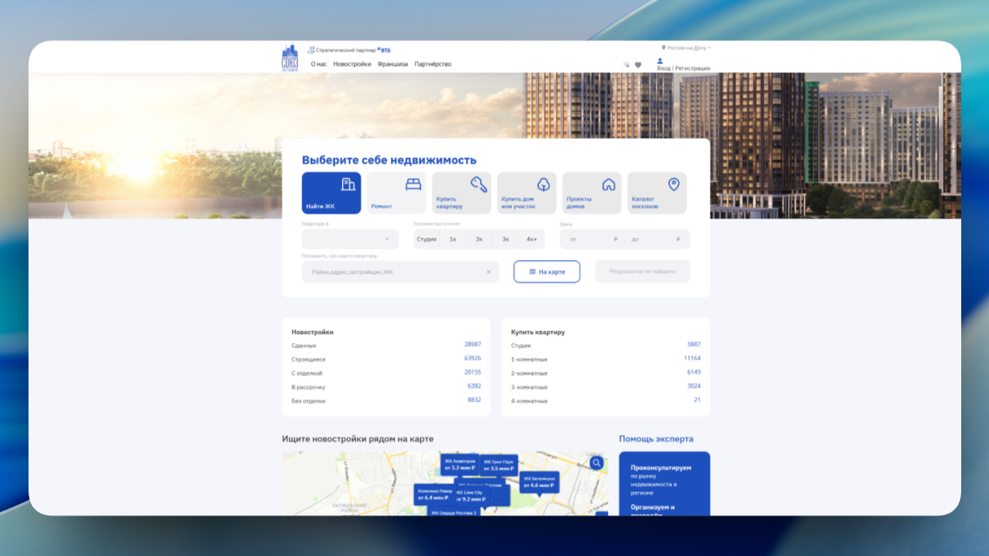The width and height of the screenshot is (989, 556).
Task: Click the ЖК Грин Парк 3.5 млн marker
Action: click(x=499, y=465)
